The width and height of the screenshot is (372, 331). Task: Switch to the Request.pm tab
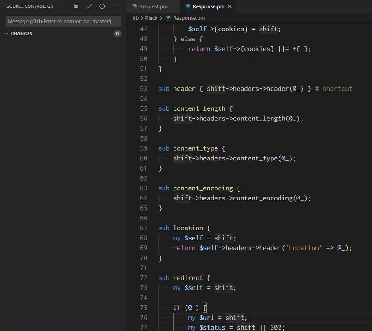point(154,6)
